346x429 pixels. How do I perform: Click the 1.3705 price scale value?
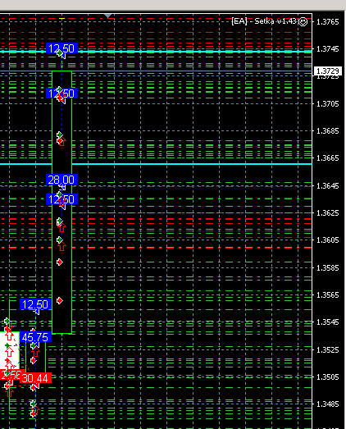(x=328, y=104)
